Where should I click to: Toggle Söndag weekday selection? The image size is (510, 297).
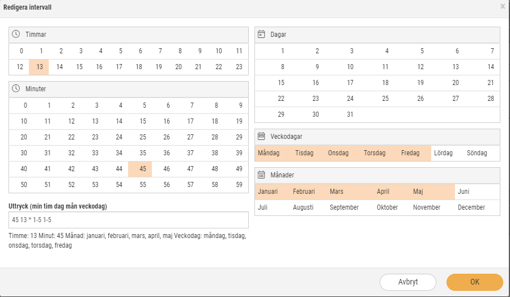(x=477, y=153)
